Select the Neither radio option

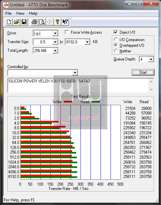[116, 51]
